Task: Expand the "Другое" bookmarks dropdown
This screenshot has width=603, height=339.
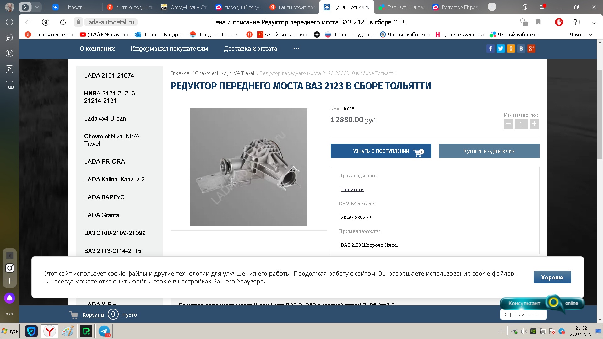Action: (581, 35)
